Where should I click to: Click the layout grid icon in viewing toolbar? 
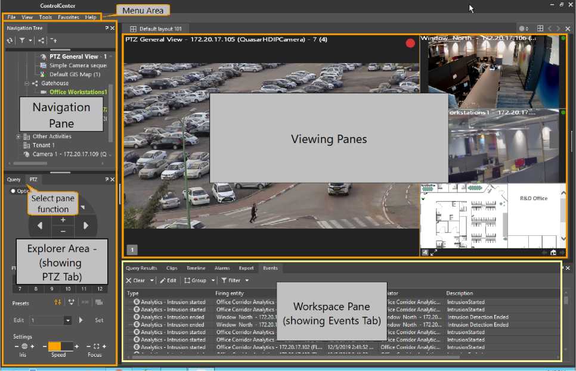point(540,29)
